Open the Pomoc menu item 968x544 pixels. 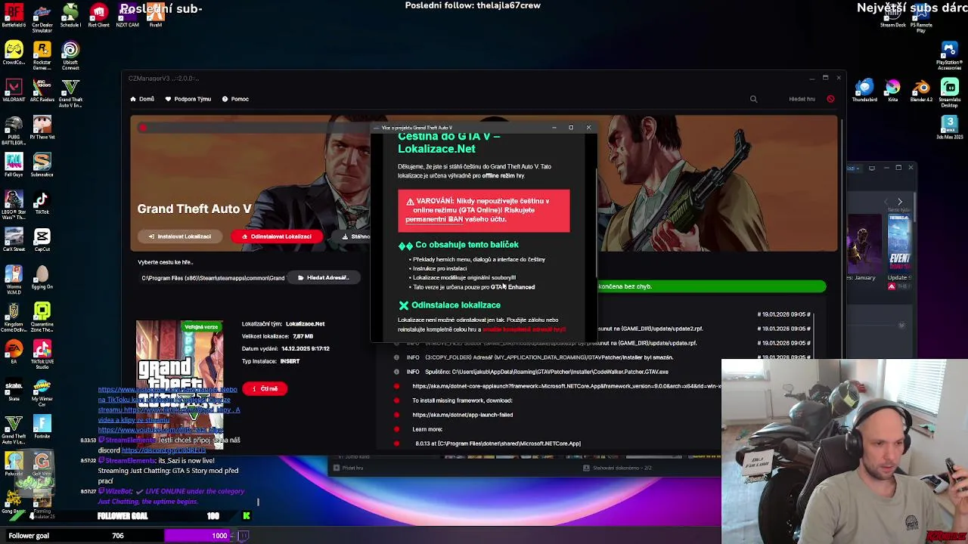coord(235,99)
